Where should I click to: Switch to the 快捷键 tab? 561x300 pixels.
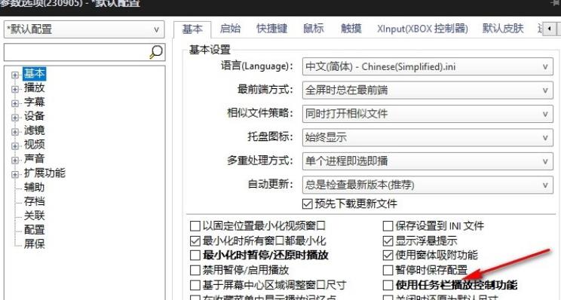point(272,29)
